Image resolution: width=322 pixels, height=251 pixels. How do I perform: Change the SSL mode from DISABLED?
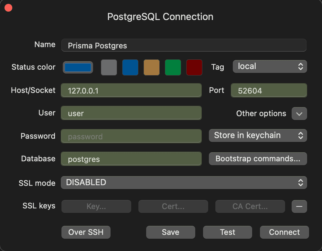[x=184, y=183]
